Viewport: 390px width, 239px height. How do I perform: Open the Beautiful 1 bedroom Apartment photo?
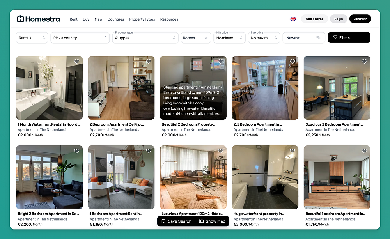[337, 177]
